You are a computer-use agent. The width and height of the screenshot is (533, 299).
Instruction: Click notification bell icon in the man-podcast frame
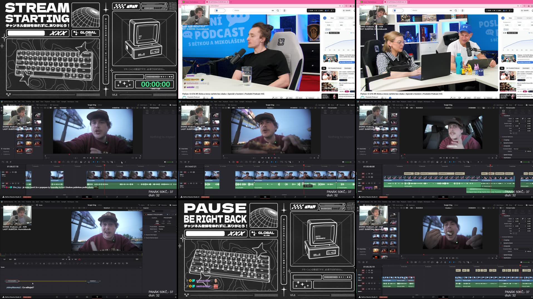[204, 98]
